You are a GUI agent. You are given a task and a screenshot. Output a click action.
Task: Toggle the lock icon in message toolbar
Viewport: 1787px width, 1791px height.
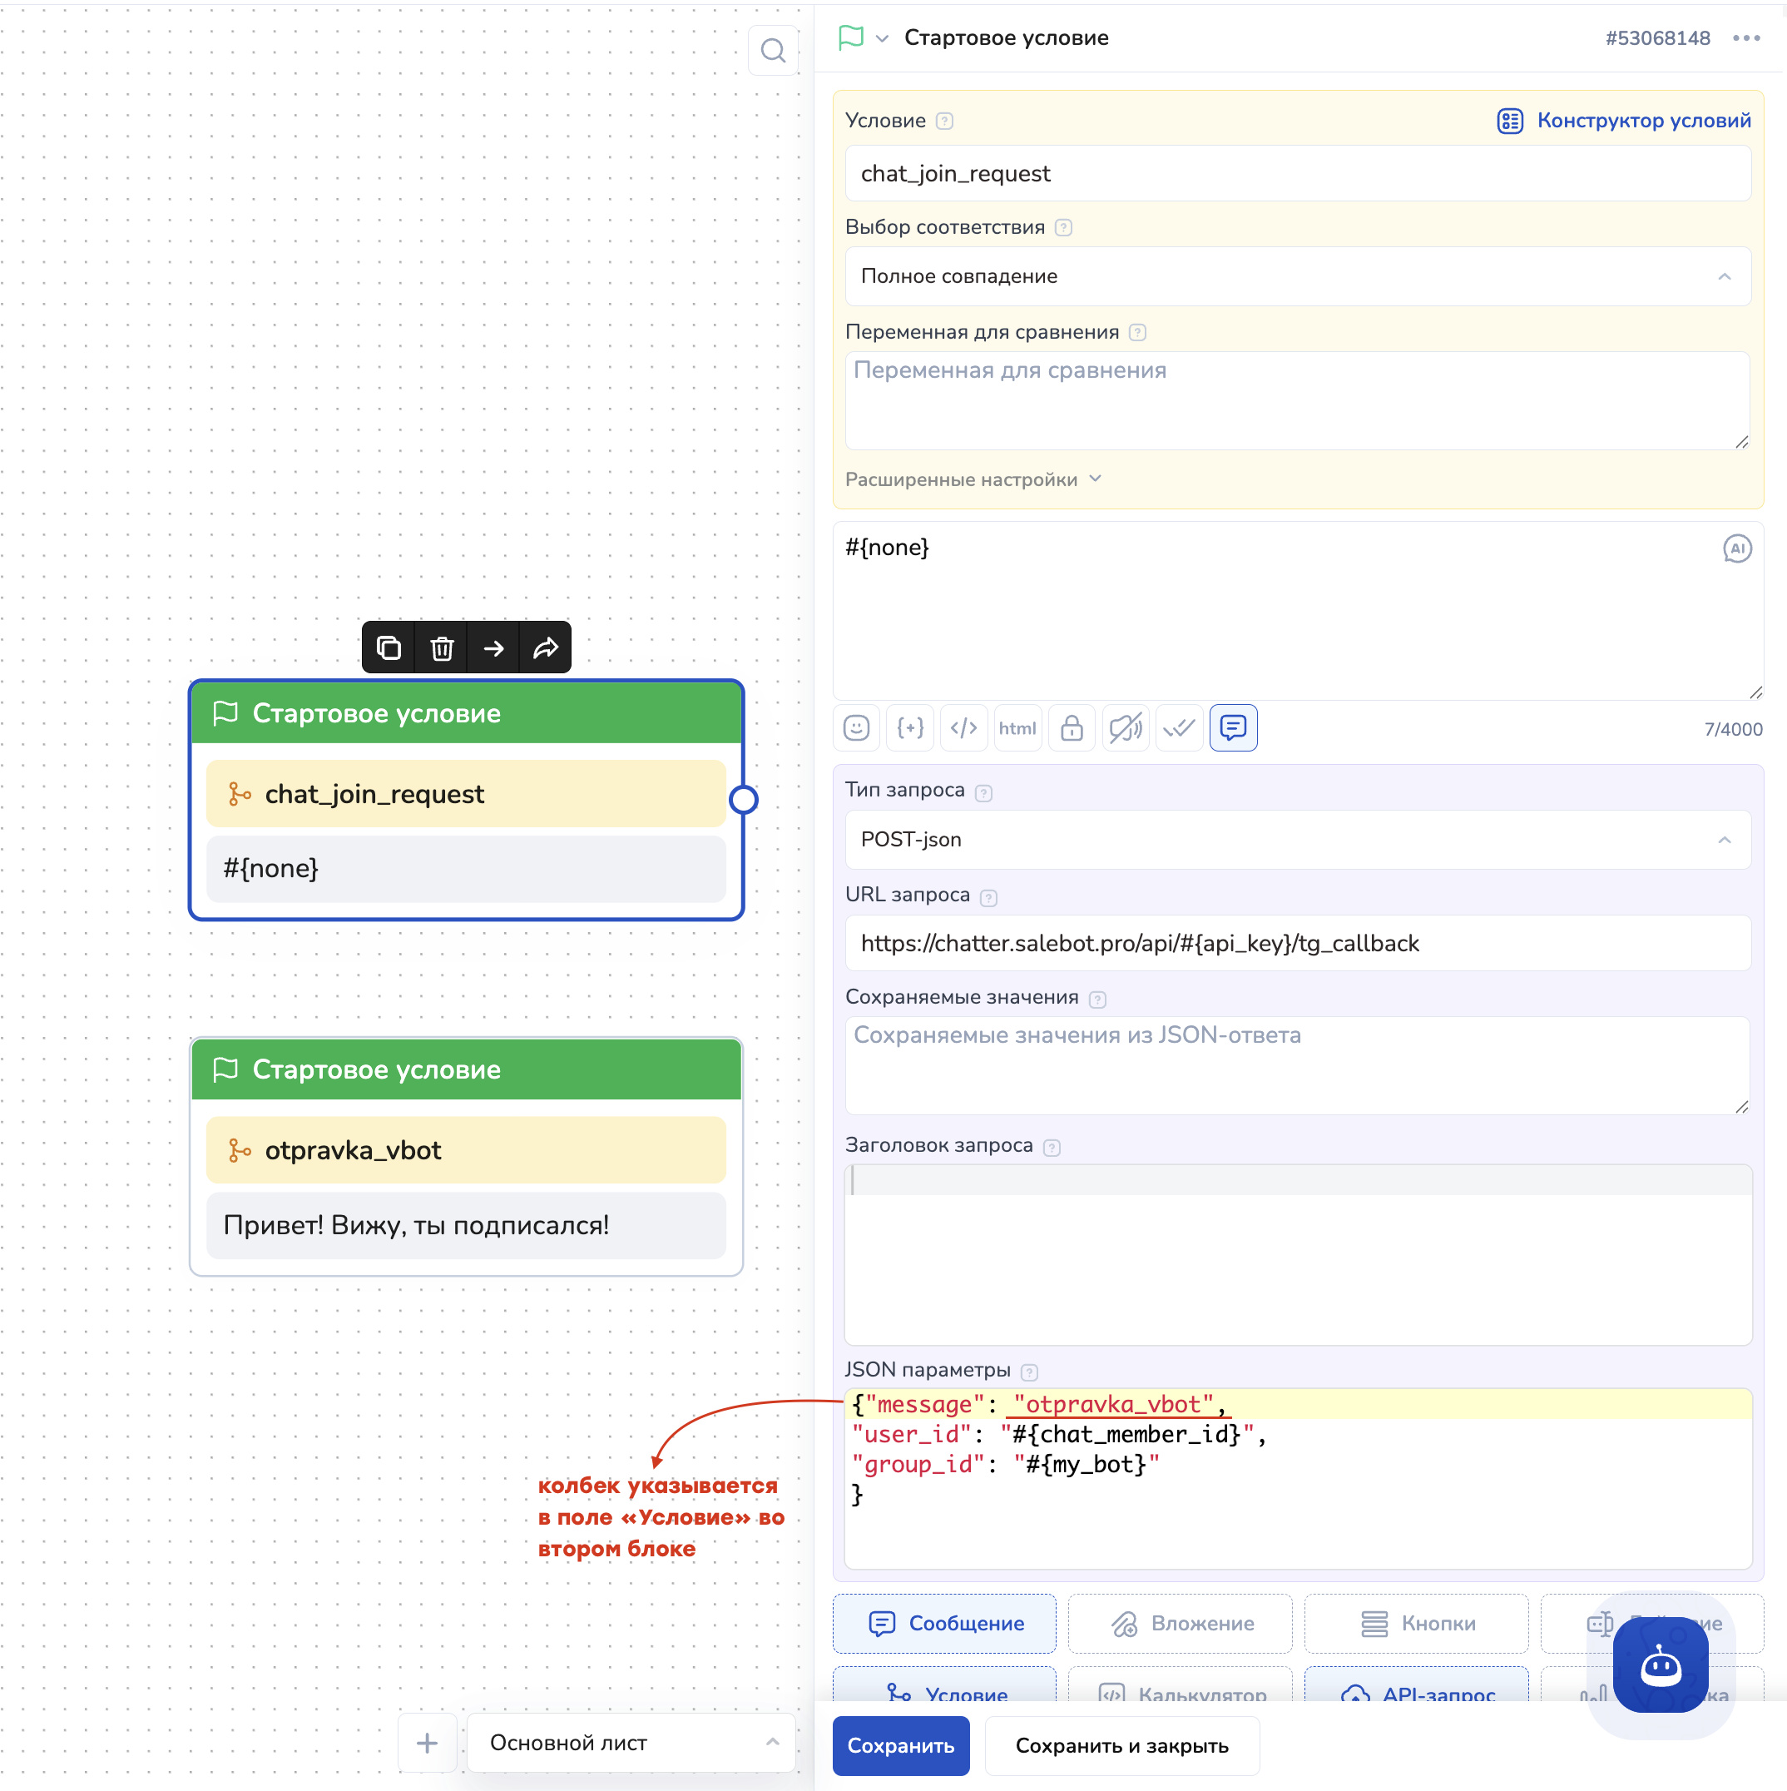(1072, 727)
